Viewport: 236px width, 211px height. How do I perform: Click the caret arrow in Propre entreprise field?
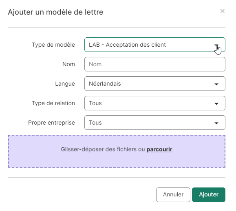(216, 123)
